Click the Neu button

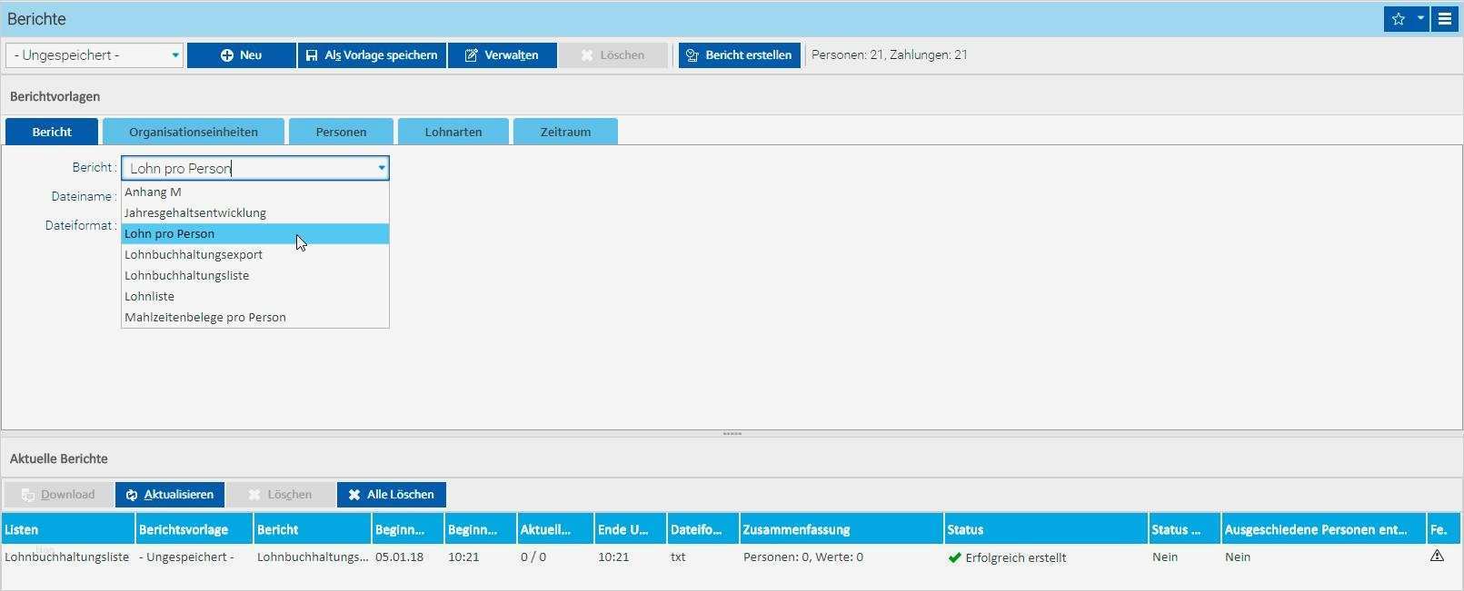242,55
